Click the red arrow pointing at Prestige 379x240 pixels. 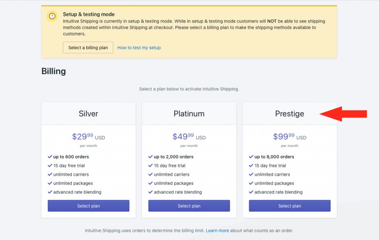point(343,114)
